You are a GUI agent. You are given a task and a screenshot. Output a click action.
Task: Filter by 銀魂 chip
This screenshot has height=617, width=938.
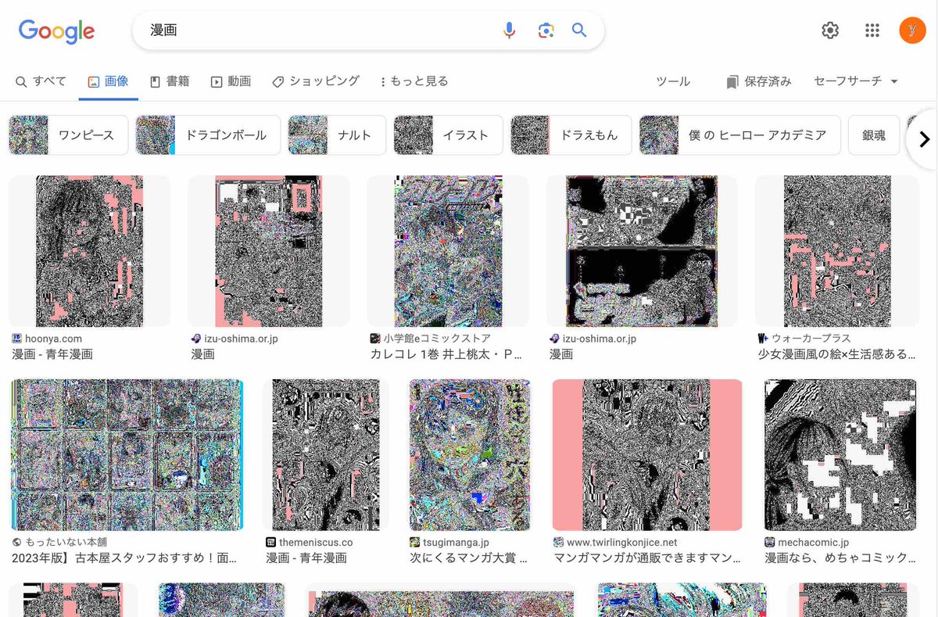coord(874,135)
